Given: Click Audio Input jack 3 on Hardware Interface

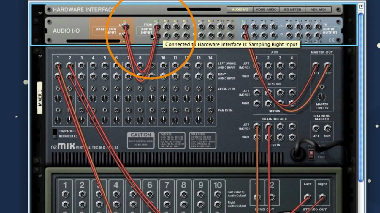Looking at the screenshot, I should pyautogui.click(x=167, y=27).
